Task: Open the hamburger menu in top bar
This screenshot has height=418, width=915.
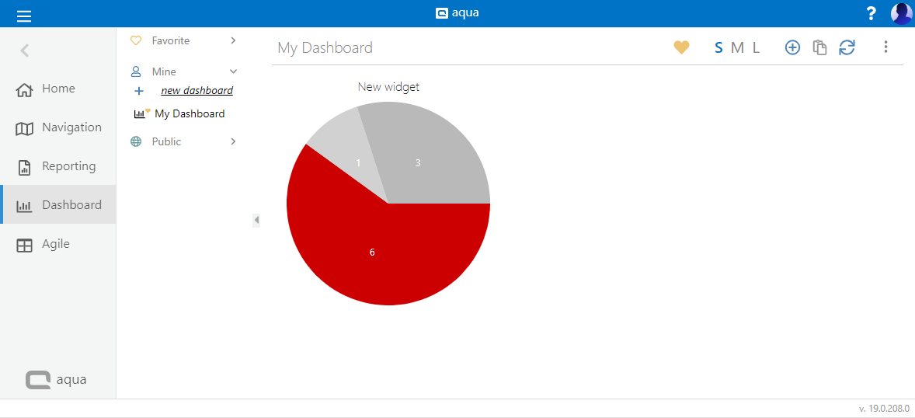Action: tap(24, 16)
